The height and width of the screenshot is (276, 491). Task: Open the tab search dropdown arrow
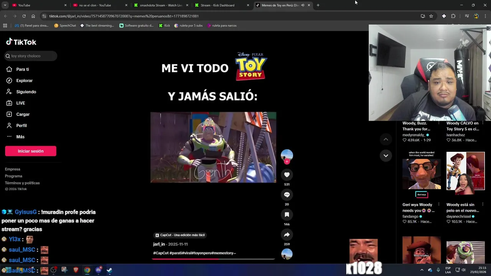coord(5,5)
